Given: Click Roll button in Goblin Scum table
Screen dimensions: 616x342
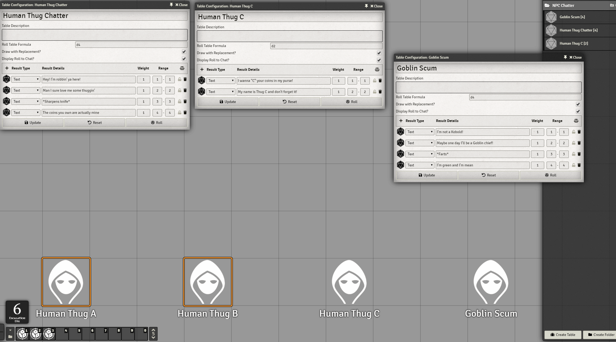Looking at the screenshot, I should click(x=551, y=175).
